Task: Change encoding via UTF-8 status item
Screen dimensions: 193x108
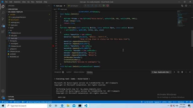Action: pyautogui.click(x=164, y=102)
